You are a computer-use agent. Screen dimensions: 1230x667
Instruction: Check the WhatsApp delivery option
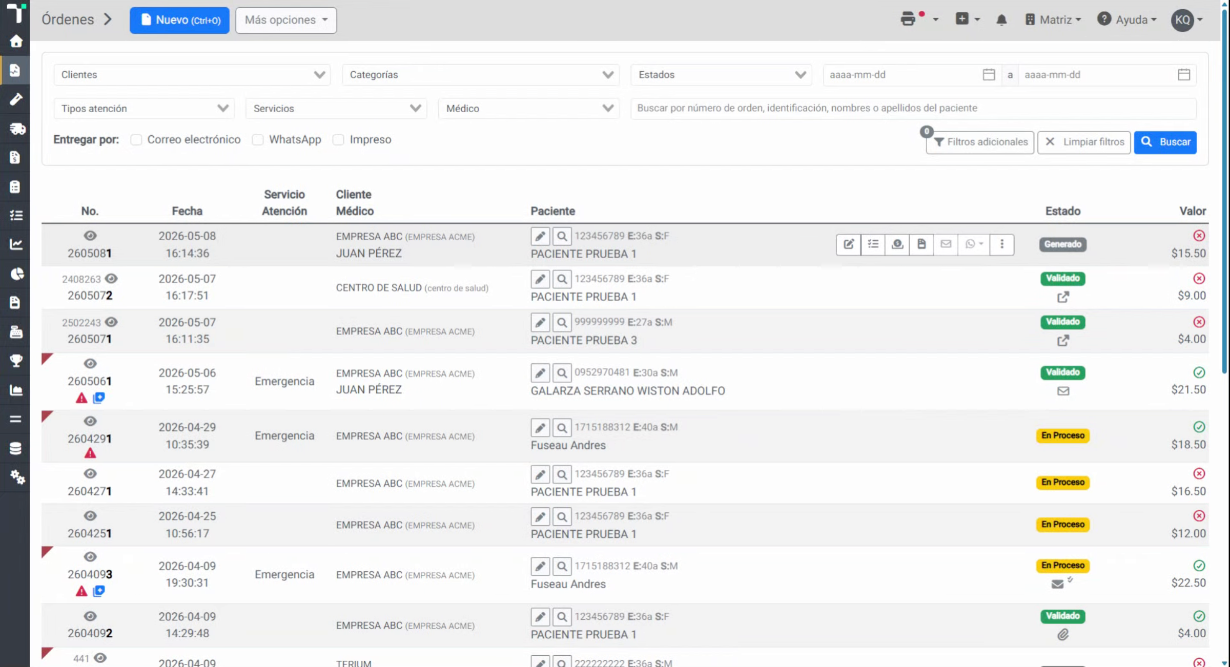pyautogui.click(x=258, y=140)
